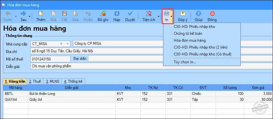
Task: Expand the In print dropdown arrow
Action: 172,17
